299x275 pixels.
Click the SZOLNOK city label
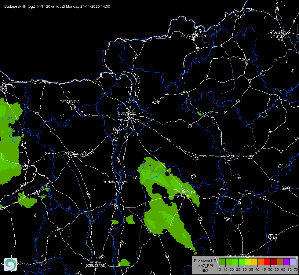tap(231, 156)
